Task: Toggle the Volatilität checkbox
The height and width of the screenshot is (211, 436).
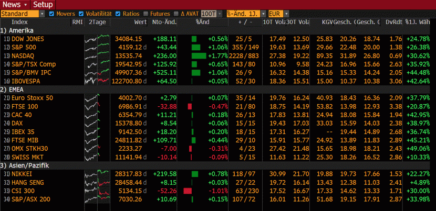Action: (81, 14)
